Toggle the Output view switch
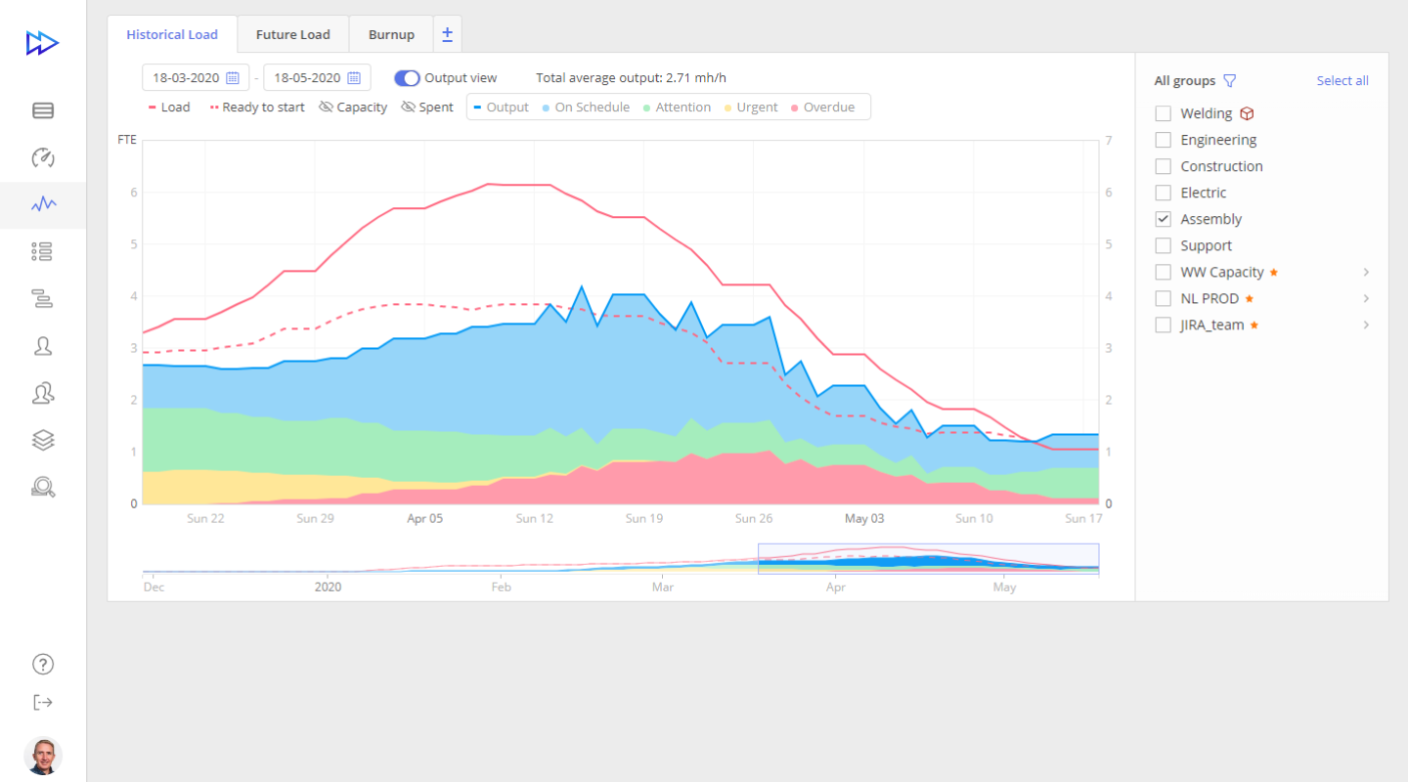1408x782 pixels. tap(407, 78)
